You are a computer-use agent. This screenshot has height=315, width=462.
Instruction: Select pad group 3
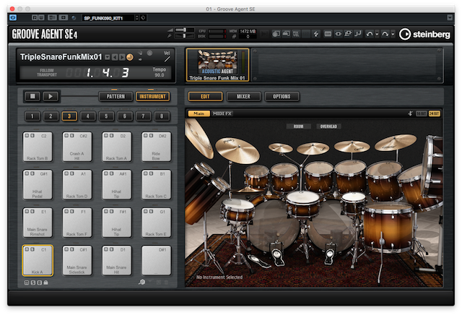coord(69,116)
